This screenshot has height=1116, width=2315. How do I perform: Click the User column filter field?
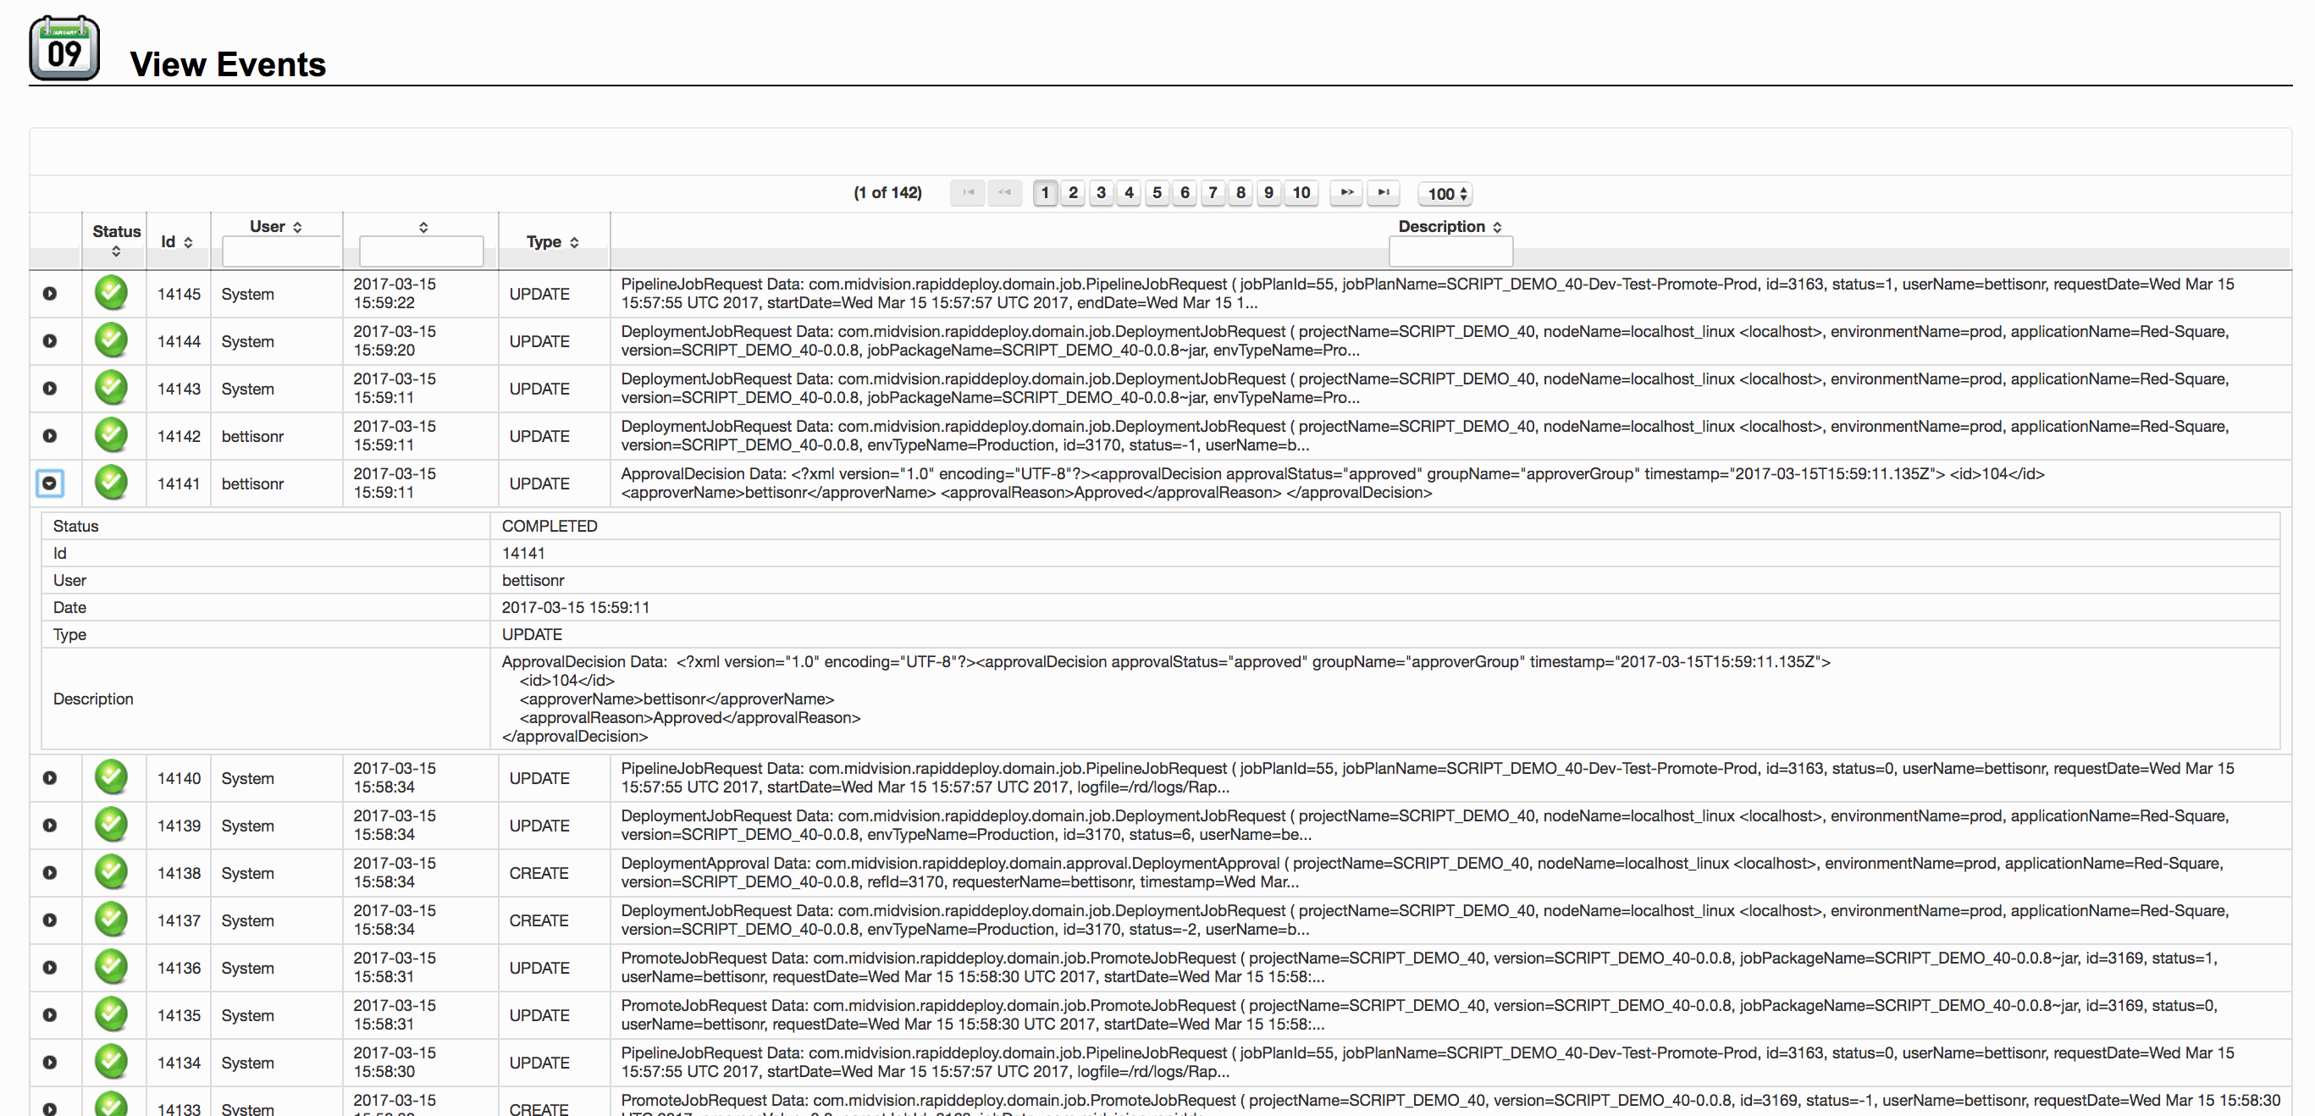pyautogui.click(x=281, y=251)
